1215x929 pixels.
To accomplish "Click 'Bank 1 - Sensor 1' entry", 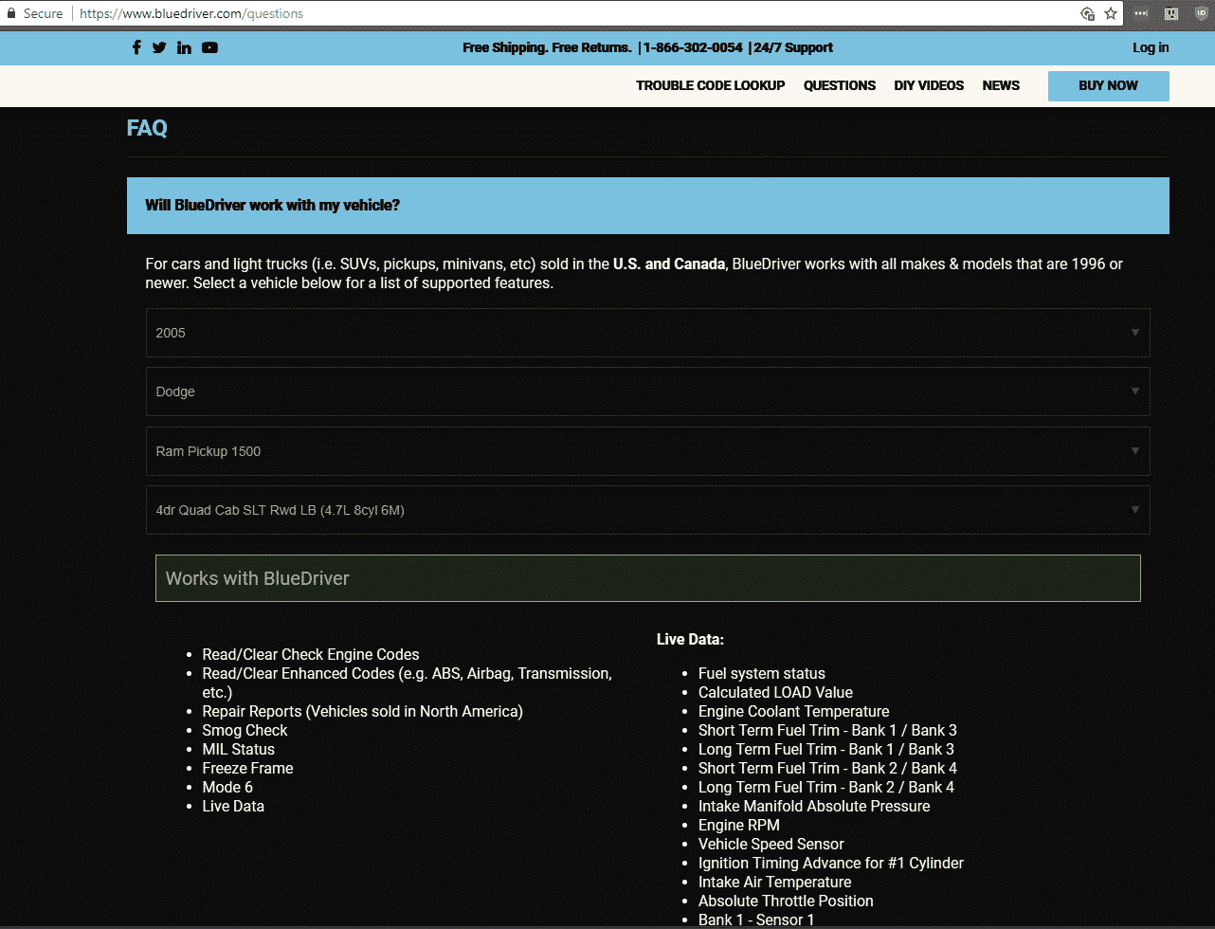I will pos(756,920).
